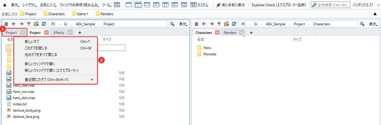Toggle 常に手前に表示 always-on-top pin
The height and width of the screenshot is (125, 381).
click(231, 5)
